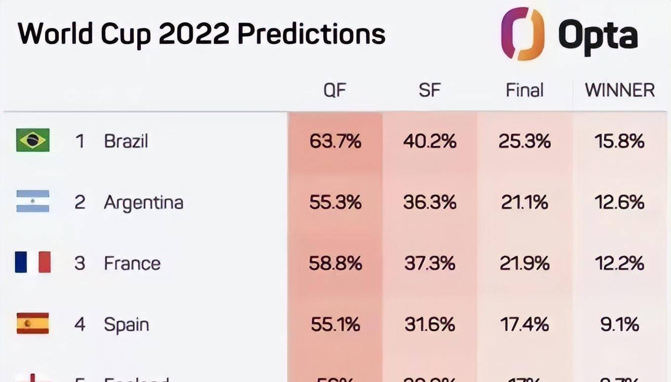Sort by the SF column header
Image resolution: width=671 pixels, height=382 pixels.
(429, 90)
